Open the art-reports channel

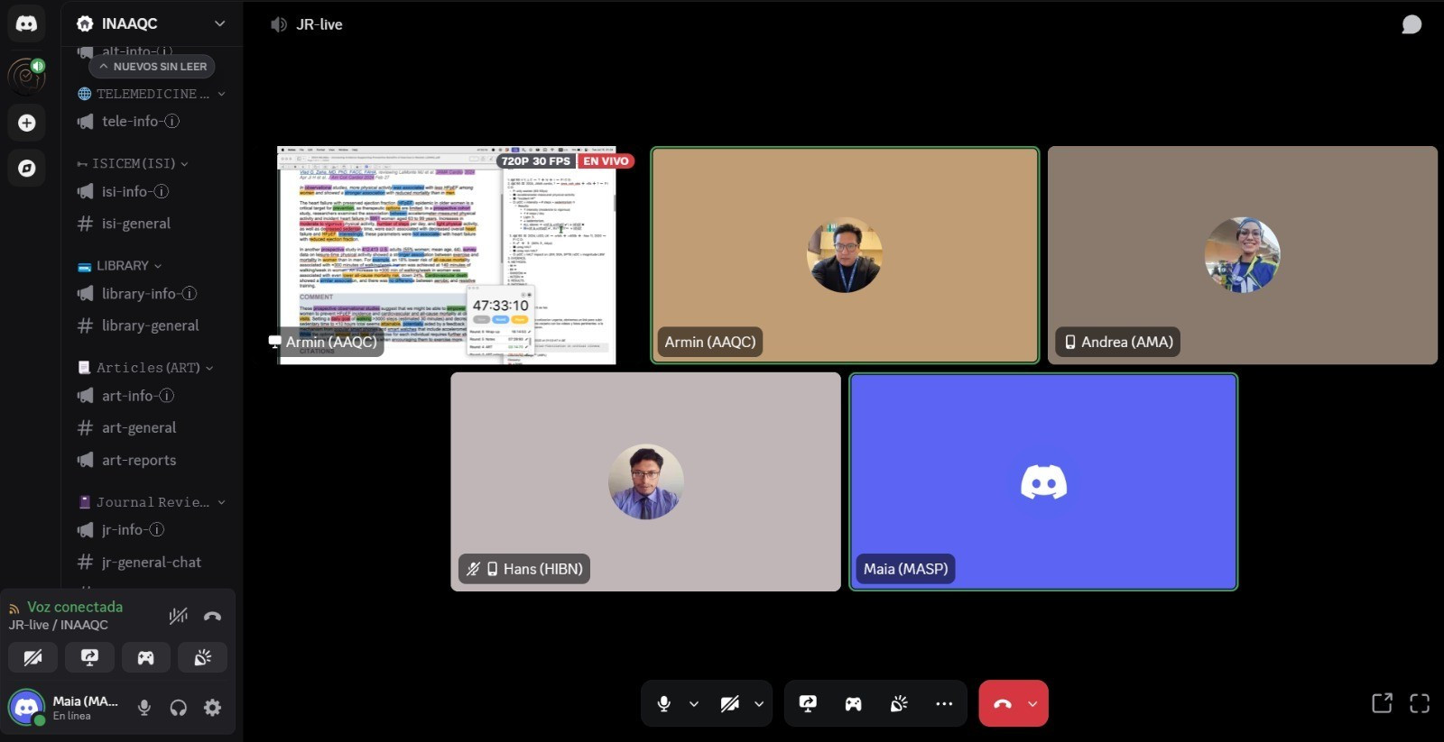139,460
